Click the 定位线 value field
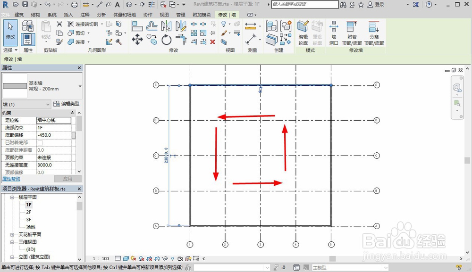Screen dimensions: 472x272 click(54, 120)
